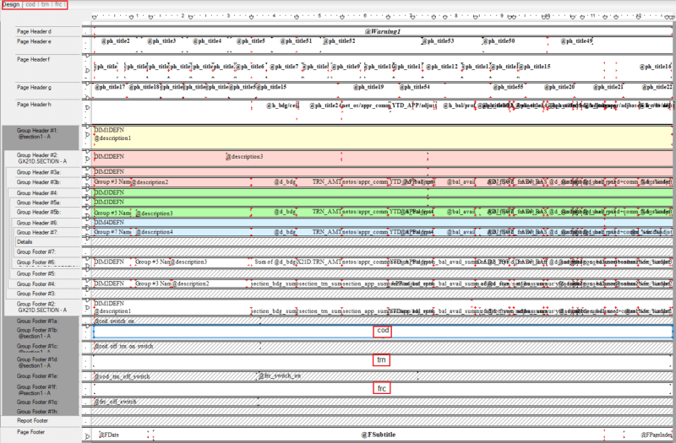Select the @ph_title49 field
The height and width of the screenshot is (443, 676).
[x=577, y=41]
